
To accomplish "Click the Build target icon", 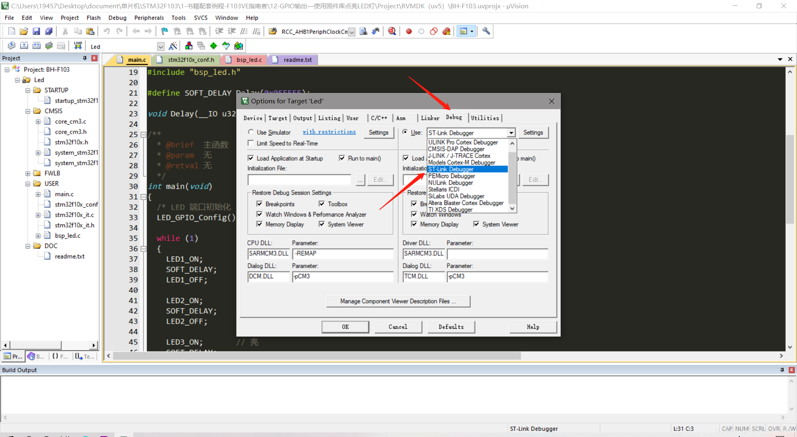I will 24,46.
